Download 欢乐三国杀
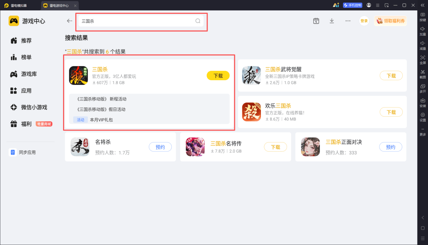Viewport: 428px width, 245px height. coord(391,112)
